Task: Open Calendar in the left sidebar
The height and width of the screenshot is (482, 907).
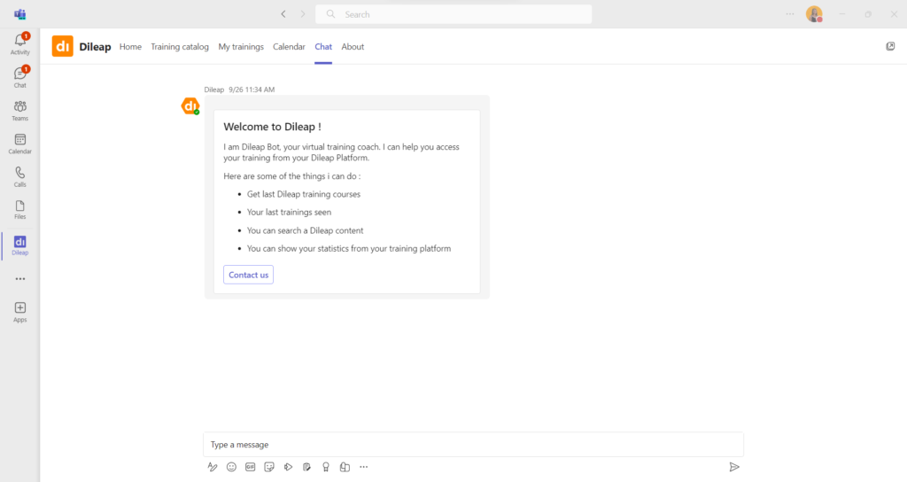Action: pyautogui.click(x=19, y=144)
